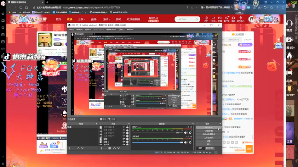
Task: Open 麦克风/Aux gear options menu in mixer
Action: (190, 133)
